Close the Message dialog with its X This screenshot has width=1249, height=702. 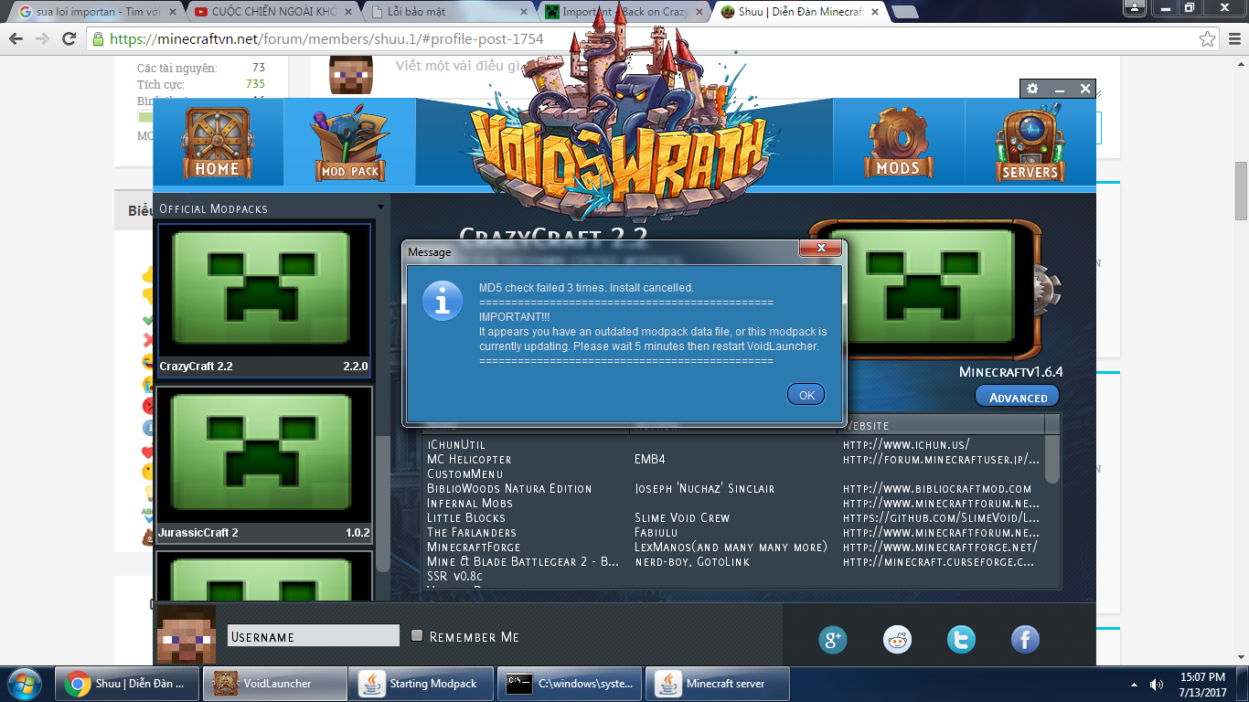pos(820,249)
